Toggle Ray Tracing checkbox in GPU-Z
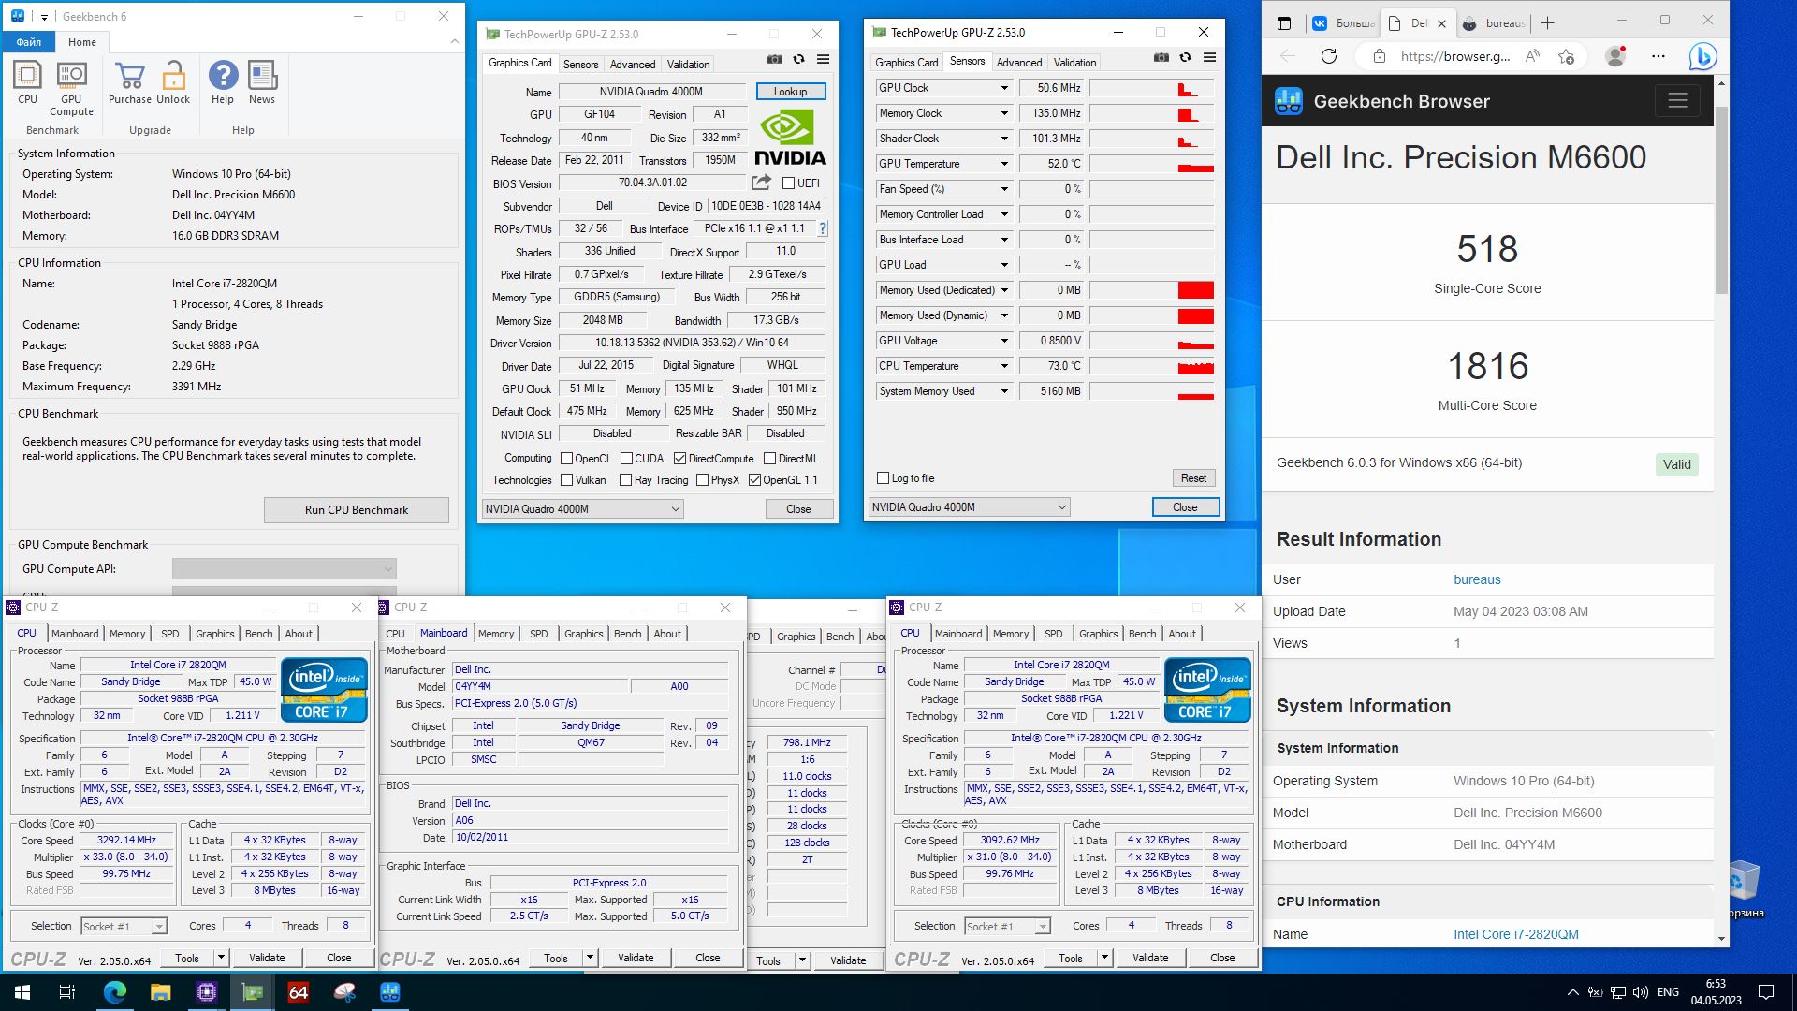 pyautogui.click(x=625, y=480)
